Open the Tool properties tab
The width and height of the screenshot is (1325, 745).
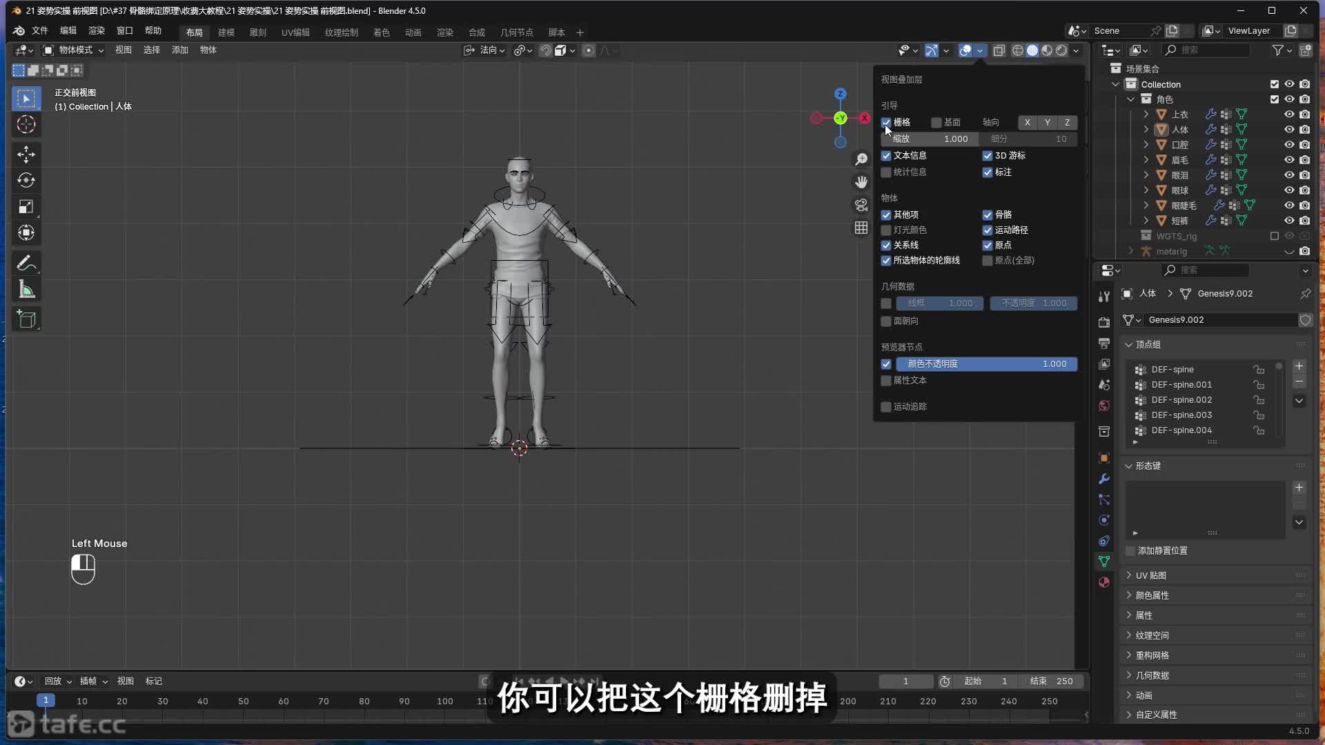[1104, 297]
